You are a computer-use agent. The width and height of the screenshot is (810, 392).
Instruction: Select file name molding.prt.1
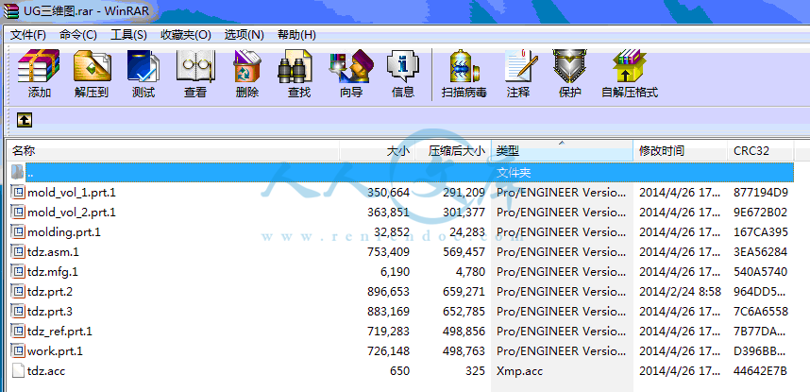[64, 232]
